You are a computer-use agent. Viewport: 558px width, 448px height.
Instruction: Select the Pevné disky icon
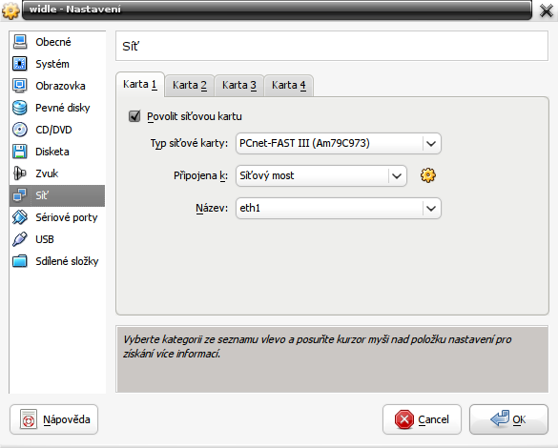point(20,108)
